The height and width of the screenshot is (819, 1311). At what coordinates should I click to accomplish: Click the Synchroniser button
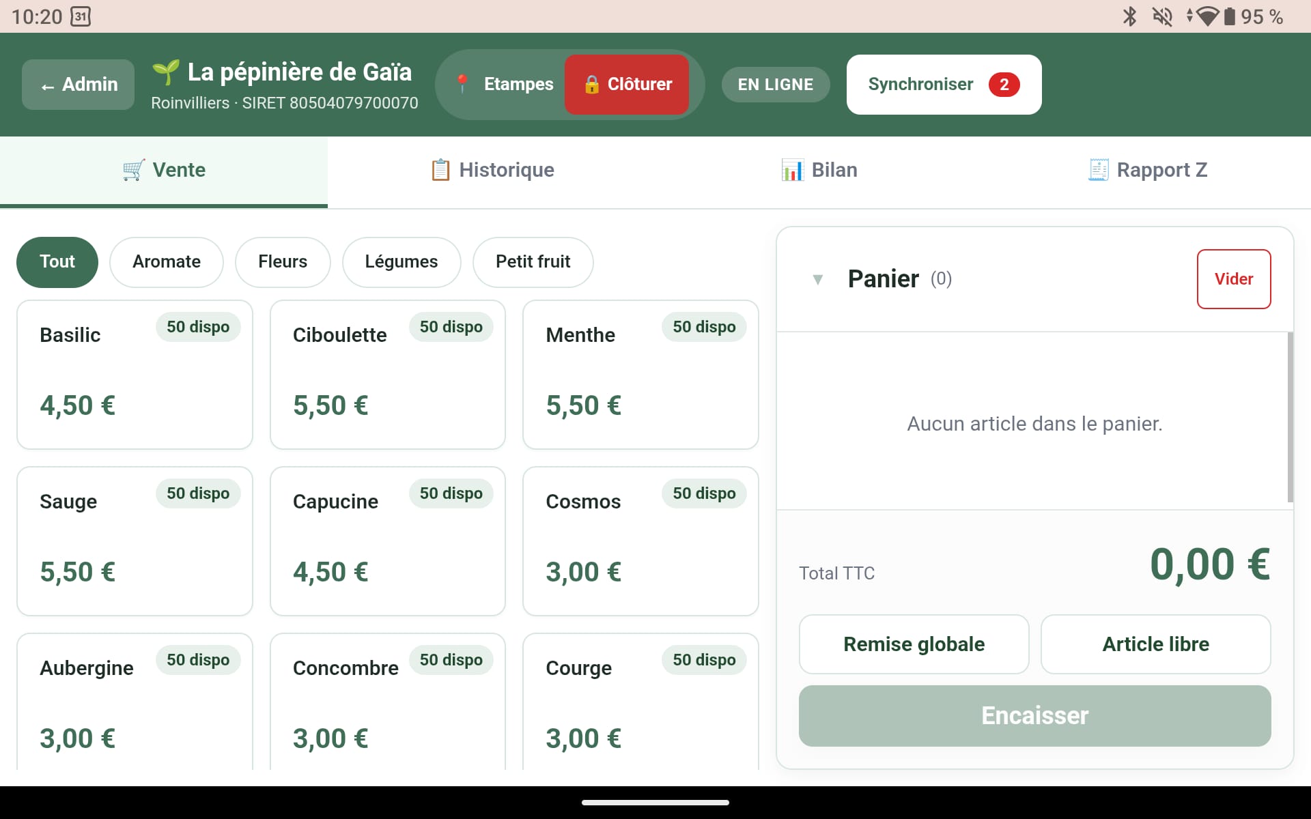944,85
